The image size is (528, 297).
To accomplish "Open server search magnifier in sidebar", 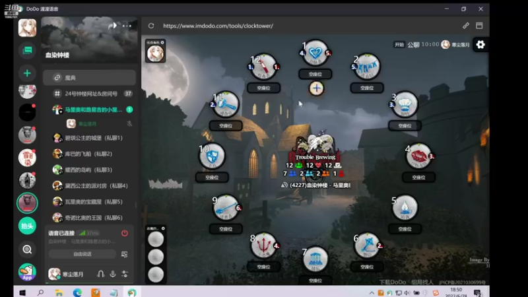I will pos(27,249).
